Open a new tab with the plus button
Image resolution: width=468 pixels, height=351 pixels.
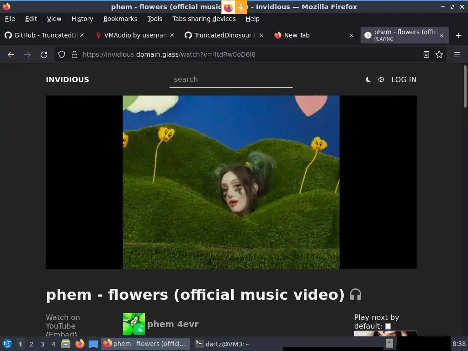pos(459,36)
